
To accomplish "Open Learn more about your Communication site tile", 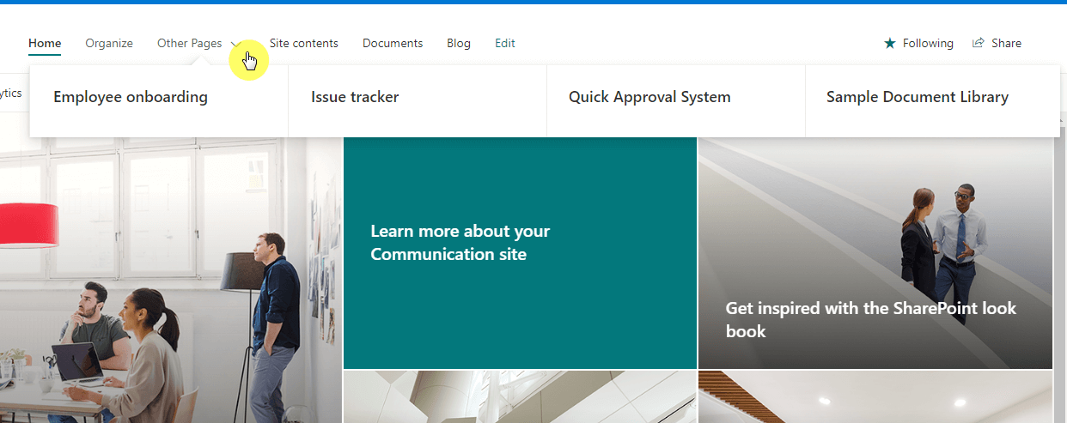I will [520, 253].
